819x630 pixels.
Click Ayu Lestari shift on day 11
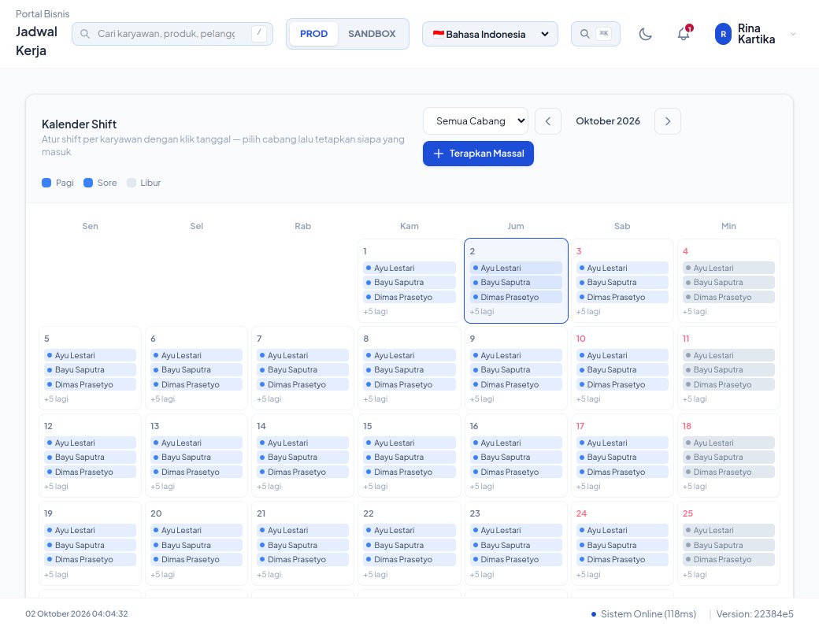click(x=728, y=355)
